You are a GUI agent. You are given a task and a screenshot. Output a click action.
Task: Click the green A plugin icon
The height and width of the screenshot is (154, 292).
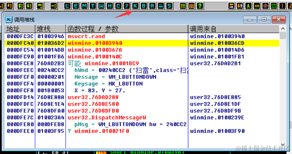pos(248,6)
